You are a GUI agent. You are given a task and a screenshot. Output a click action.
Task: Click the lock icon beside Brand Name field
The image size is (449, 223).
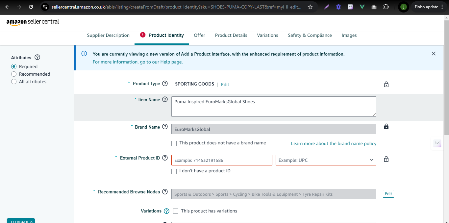pyautogui.click(x=386, y=127)
